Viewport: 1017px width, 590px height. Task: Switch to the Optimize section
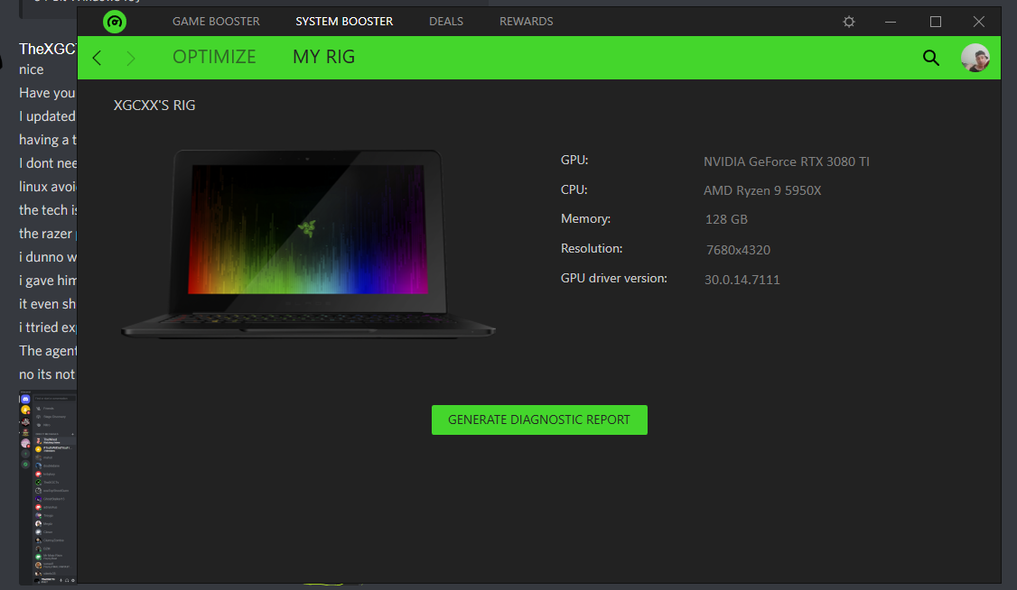[x=214, y=58]
